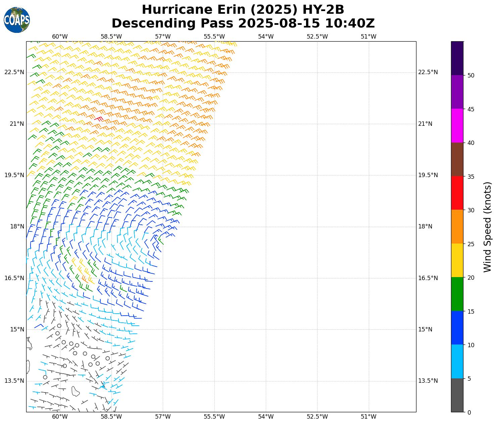Click the Descending Pass 2025-08-15 10:40Z subtitle
The image size is (497, 424).
click(243, 23)
